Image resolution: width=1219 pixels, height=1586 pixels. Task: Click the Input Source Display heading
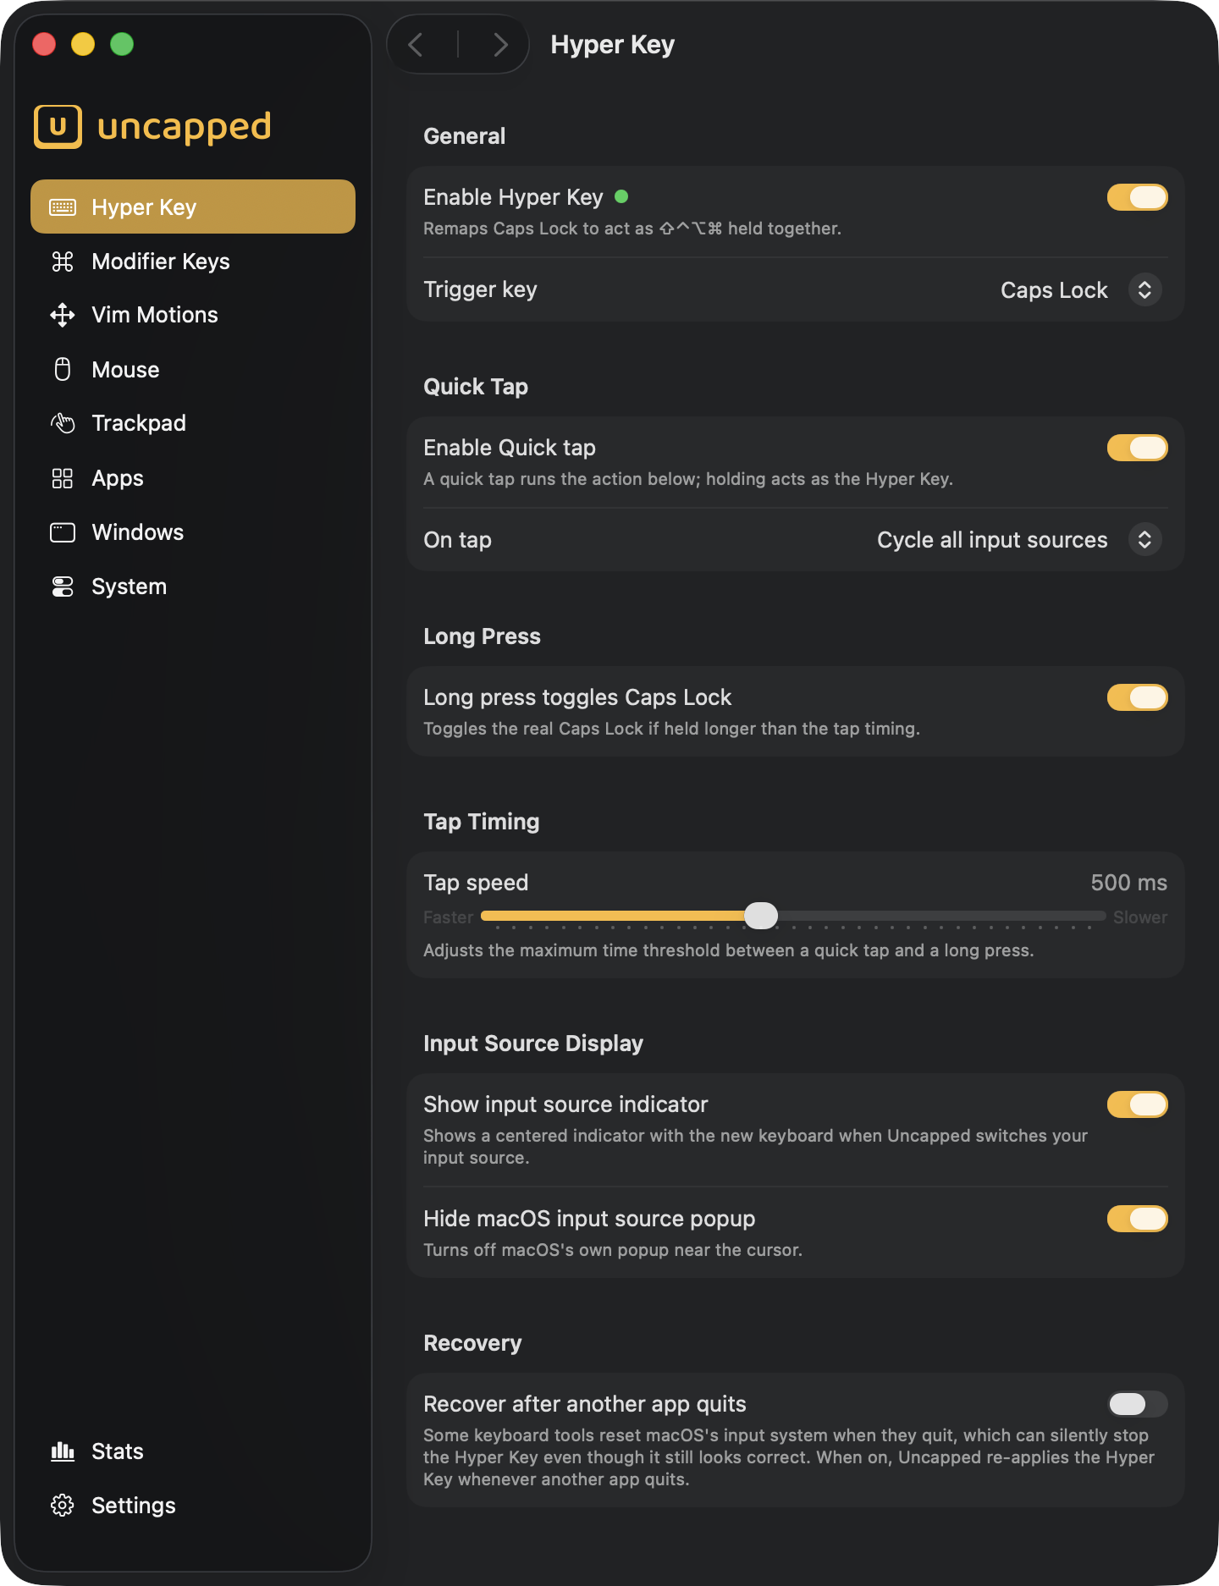click(533, 1044)
